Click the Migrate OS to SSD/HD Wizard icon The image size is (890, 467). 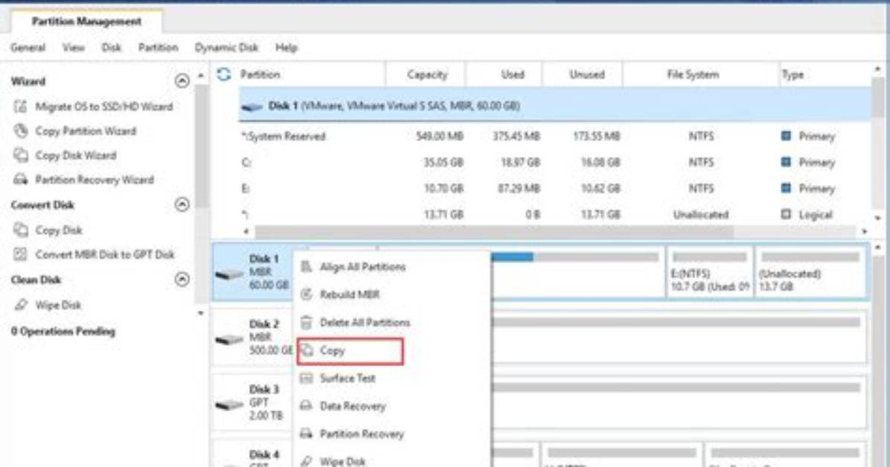pyautogui.click(x=20, y=106)
